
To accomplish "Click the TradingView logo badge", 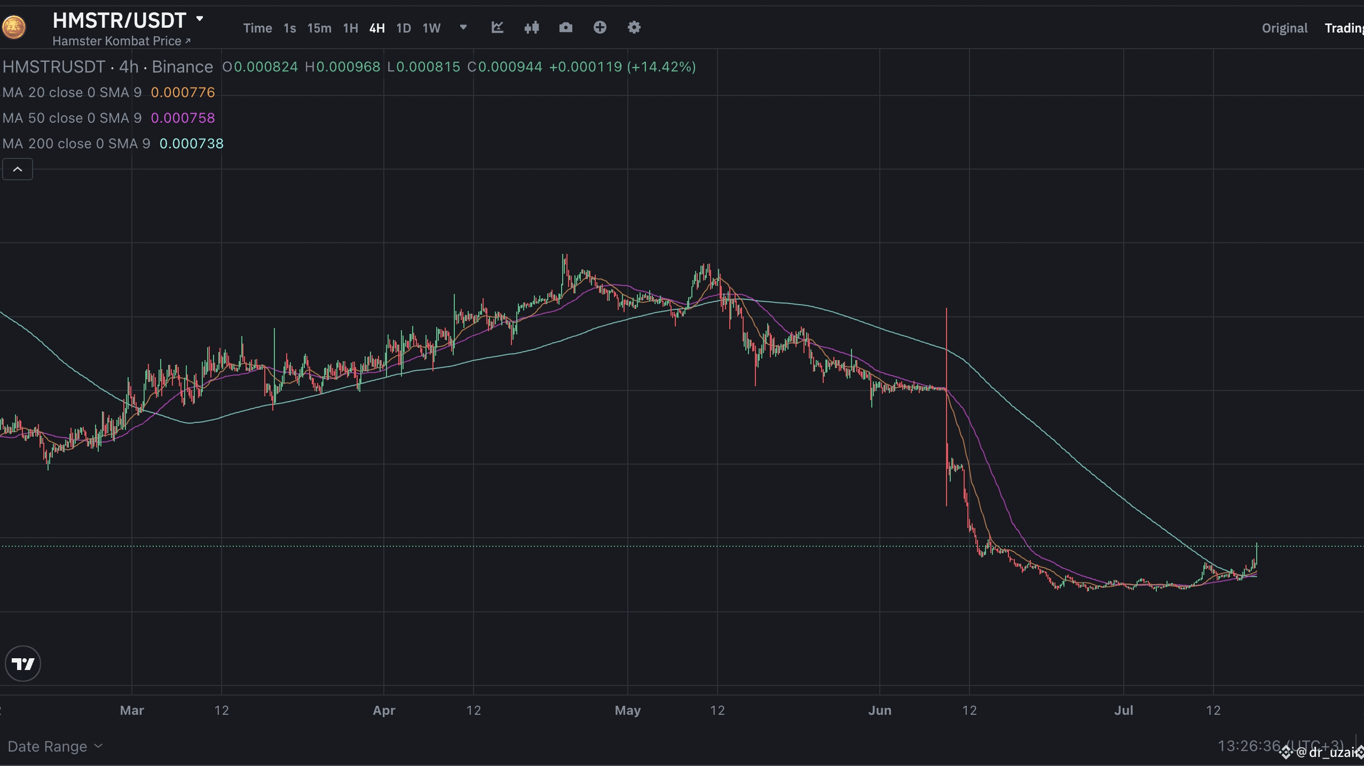I will tap(23, 664).
